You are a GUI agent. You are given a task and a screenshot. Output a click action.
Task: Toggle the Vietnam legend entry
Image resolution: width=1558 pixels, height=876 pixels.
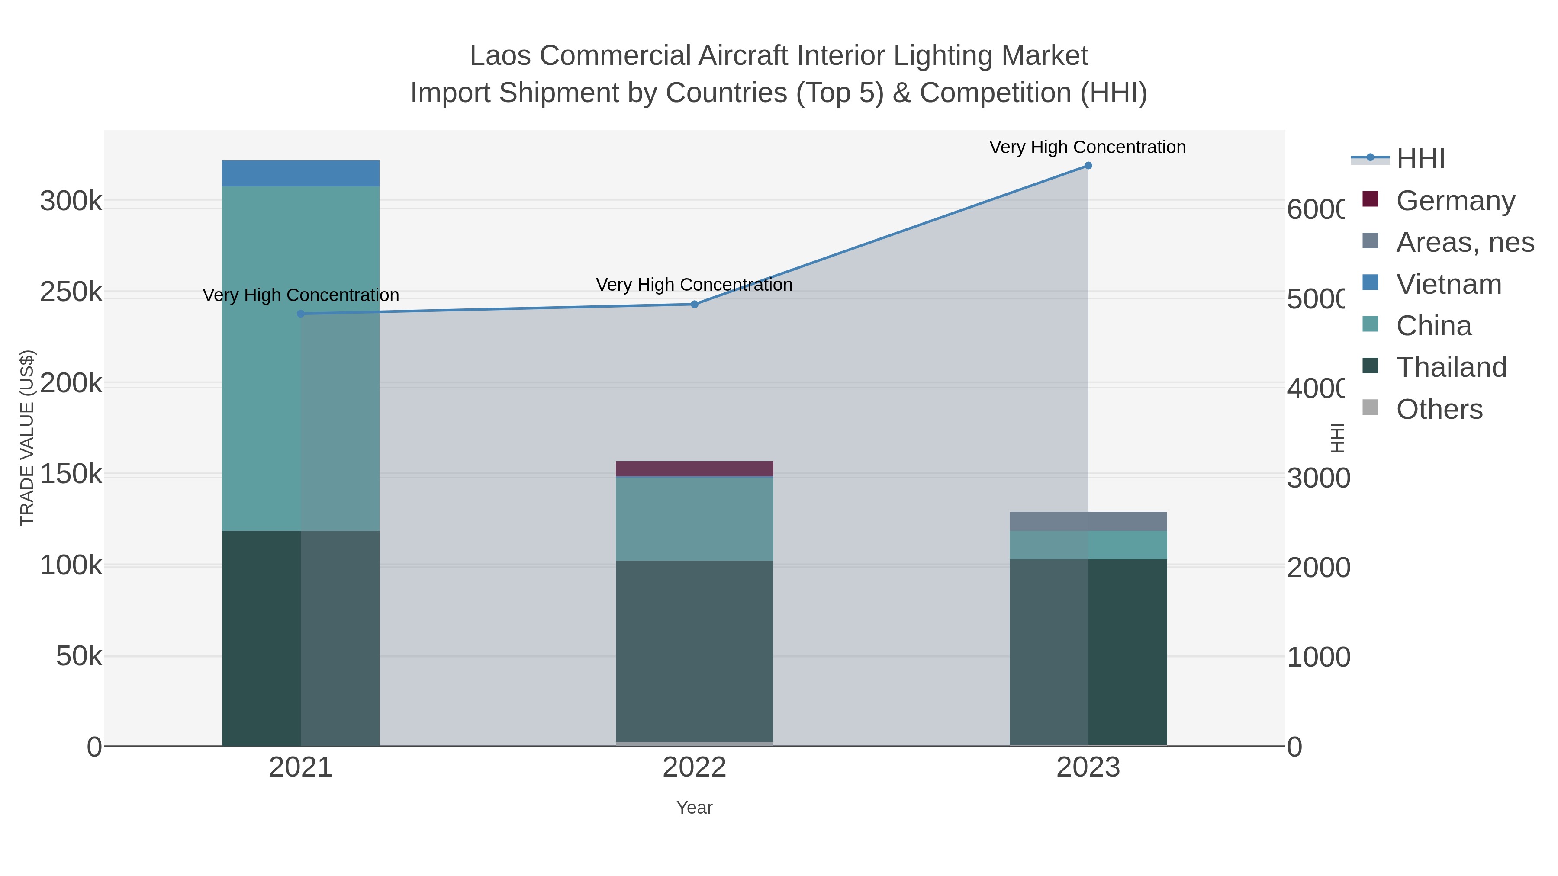[1432, 283]
